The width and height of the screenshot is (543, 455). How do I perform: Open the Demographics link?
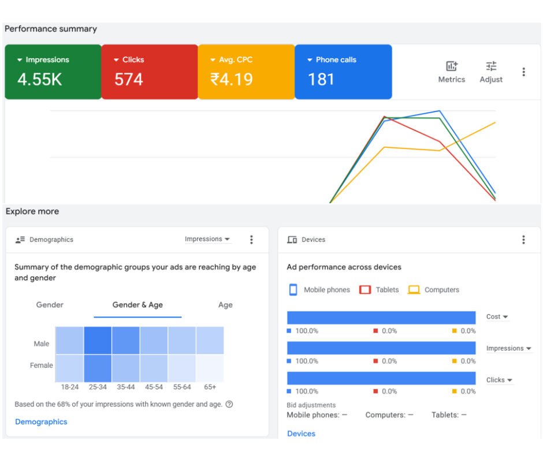tap(41, 422)
